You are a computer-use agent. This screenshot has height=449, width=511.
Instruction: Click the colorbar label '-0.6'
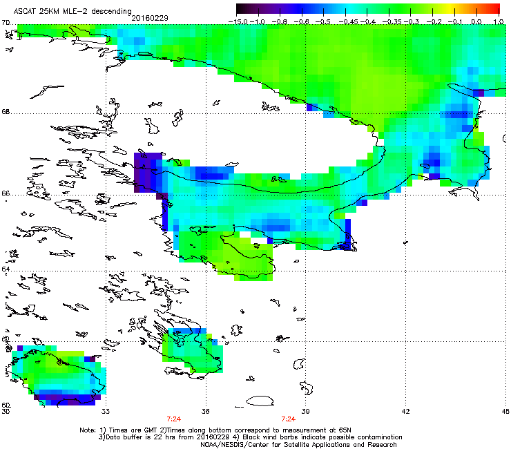click(301, 22)
